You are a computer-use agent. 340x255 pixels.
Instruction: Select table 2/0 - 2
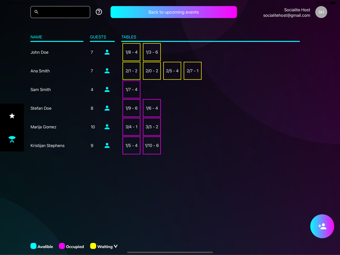[x=152, y=71]
